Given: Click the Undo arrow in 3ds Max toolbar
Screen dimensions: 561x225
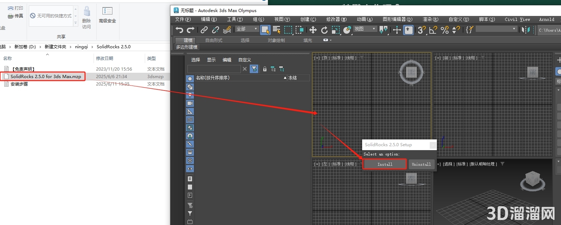Looking at the screenshot, I should 179,30.
